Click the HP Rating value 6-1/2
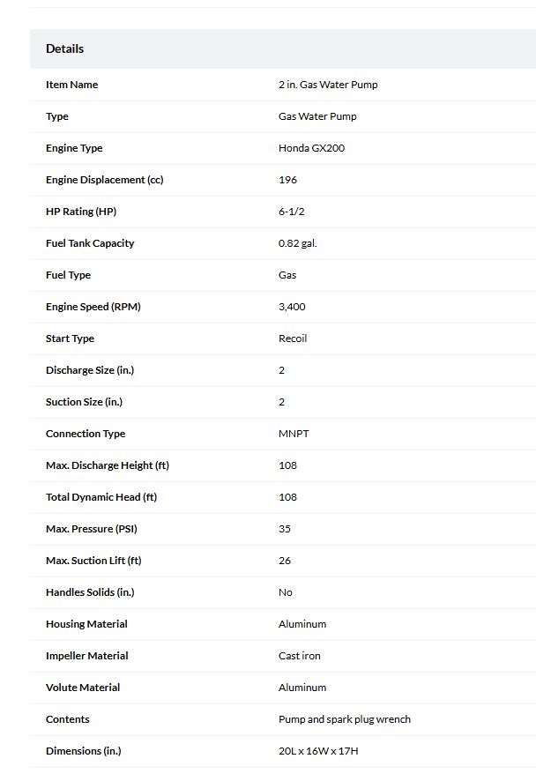 pos(292,212)
